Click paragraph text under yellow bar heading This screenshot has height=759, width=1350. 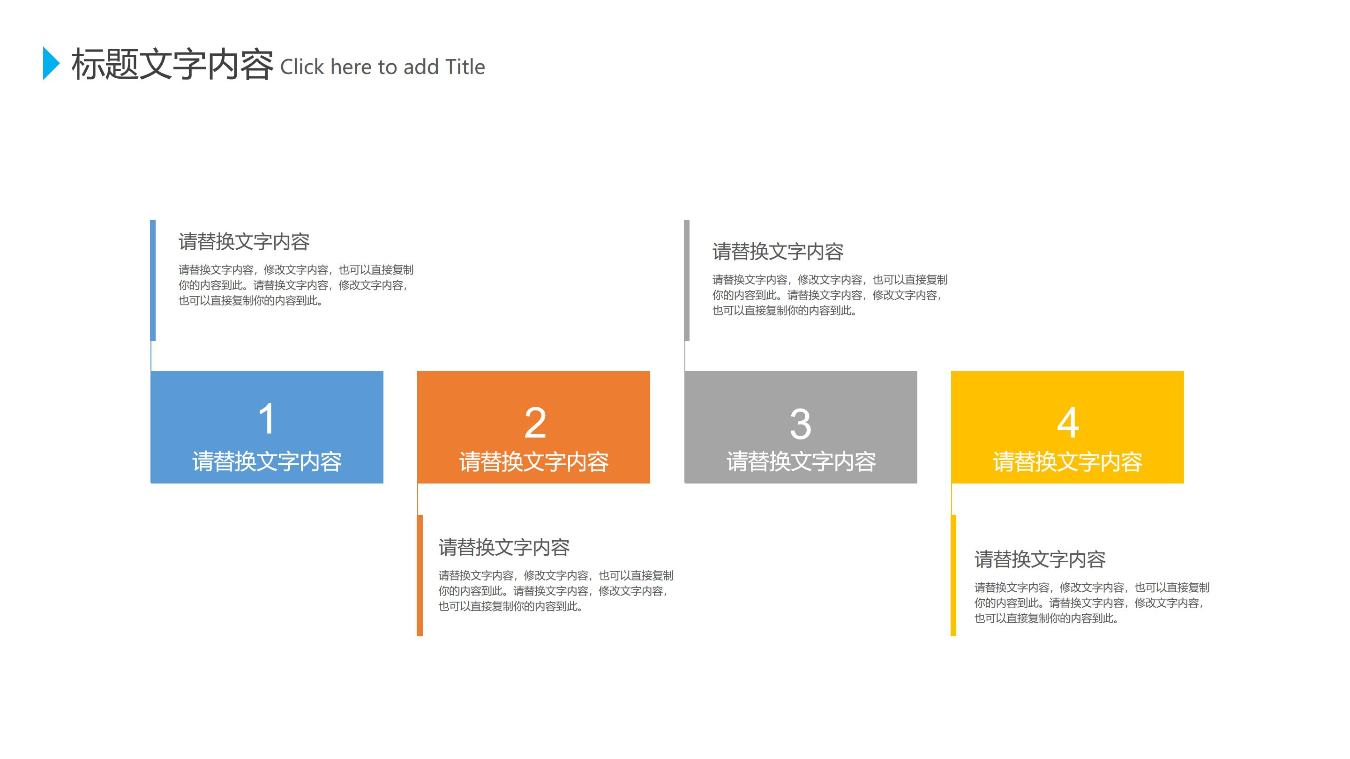1091,603
